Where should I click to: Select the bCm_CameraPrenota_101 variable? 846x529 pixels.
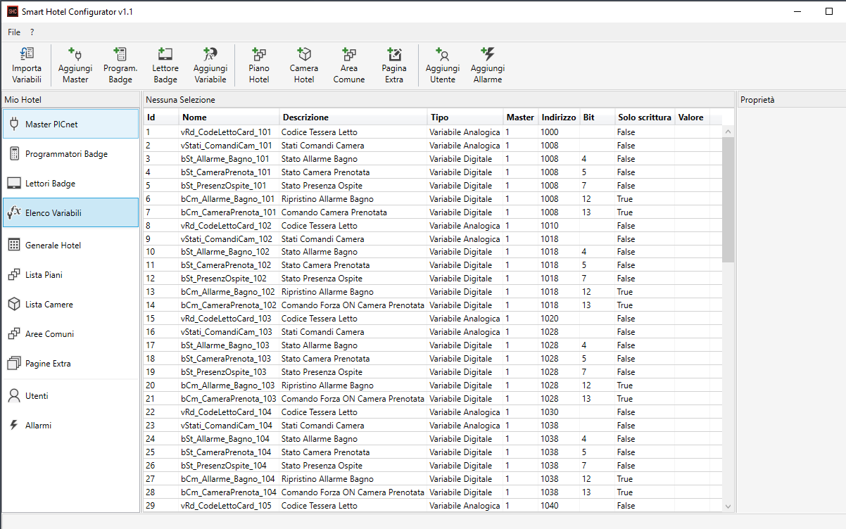click(x=433, y=212)
